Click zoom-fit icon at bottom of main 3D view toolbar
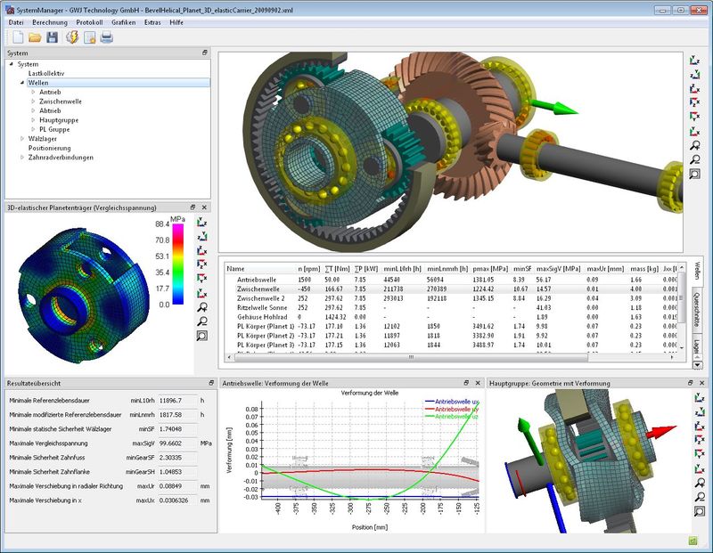Image resolution: width=713 pixels, height=553 pixels. point(695,175)
